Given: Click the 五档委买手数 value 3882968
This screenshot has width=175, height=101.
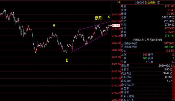Looking at the screenshot, I should coord(169,43).
